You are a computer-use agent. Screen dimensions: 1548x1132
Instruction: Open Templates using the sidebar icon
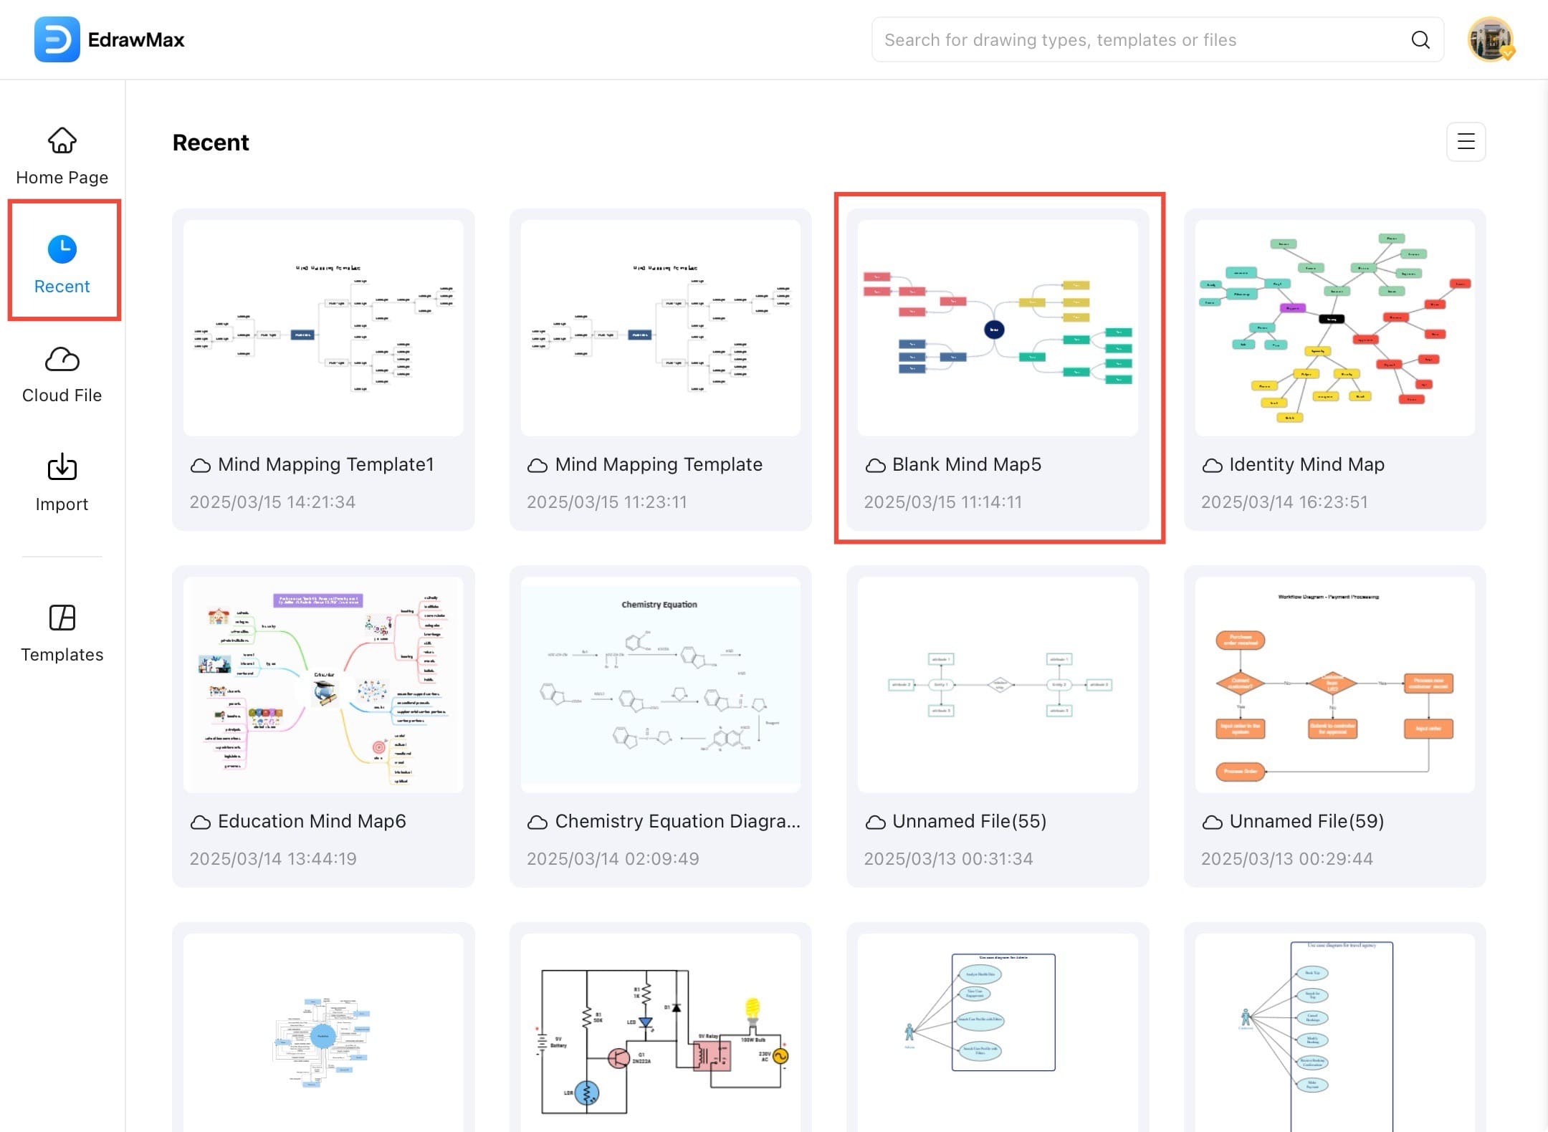pyautogui.click(x=62, y=618)
